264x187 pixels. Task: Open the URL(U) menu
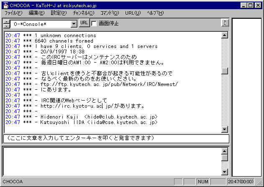[x=132, y=13]
